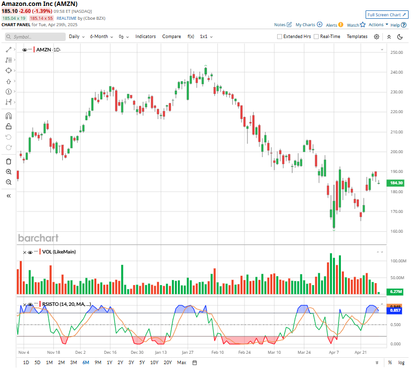Viewport: 415px width, 376px height.
Task: Collapse the chart toolbar with double chevron
Action: pos(389,37)
